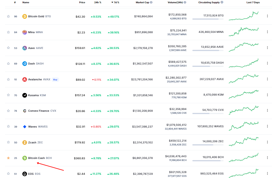Star the Kusama row
The height and width of the screenshot is (178, 272).
pos(8,95)
